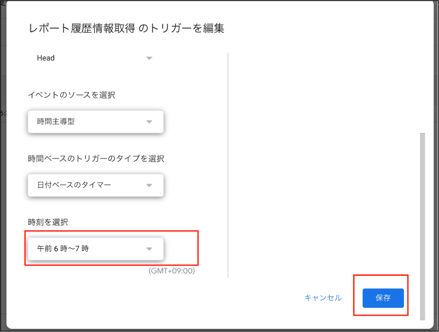This screenshot has width=439, height=332.
Task: Click the (GMT+09:00) timezone text
Action: pos(171,271)
